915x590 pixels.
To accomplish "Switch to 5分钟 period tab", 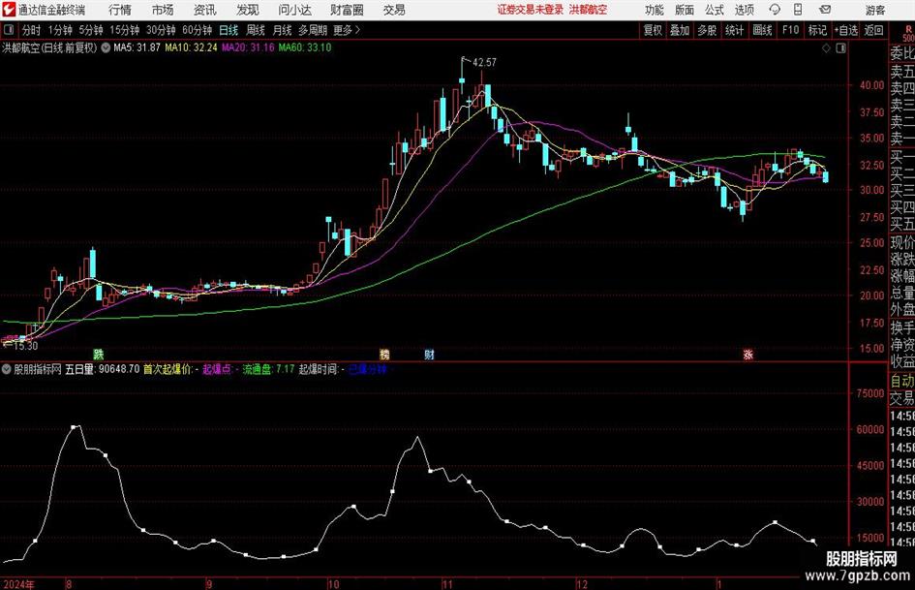I will [90, 30].
